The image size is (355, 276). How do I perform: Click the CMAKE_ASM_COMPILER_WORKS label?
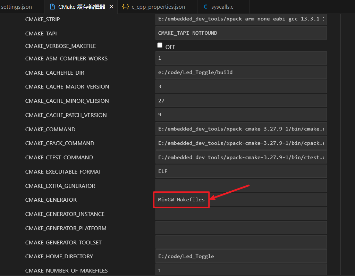66,59
